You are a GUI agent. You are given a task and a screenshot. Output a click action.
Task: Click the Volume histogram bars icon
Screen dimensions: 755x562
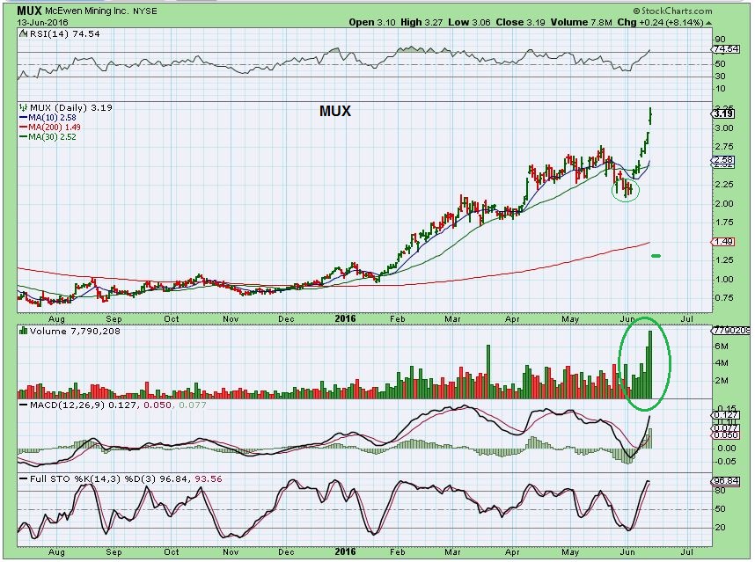pos(21,332)
